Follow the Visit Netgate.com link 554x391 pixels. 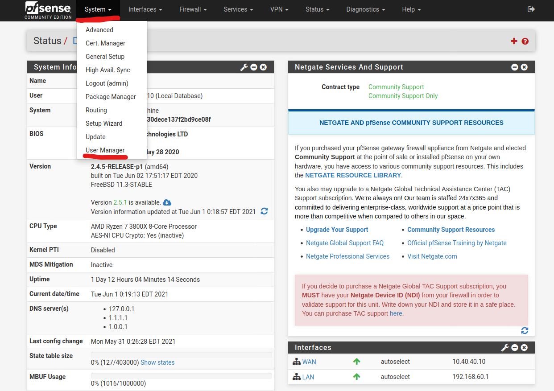click(x=432, y=256)
